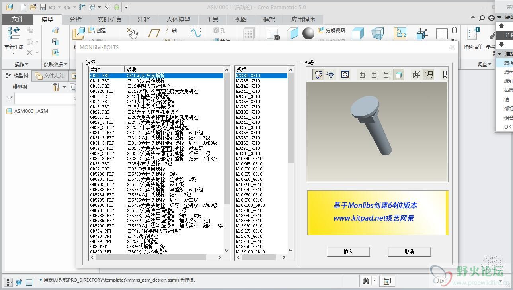Select ASM0001.ASM in the model tree
Viewport: 513px width, 290px height.
tap(31, 111)
